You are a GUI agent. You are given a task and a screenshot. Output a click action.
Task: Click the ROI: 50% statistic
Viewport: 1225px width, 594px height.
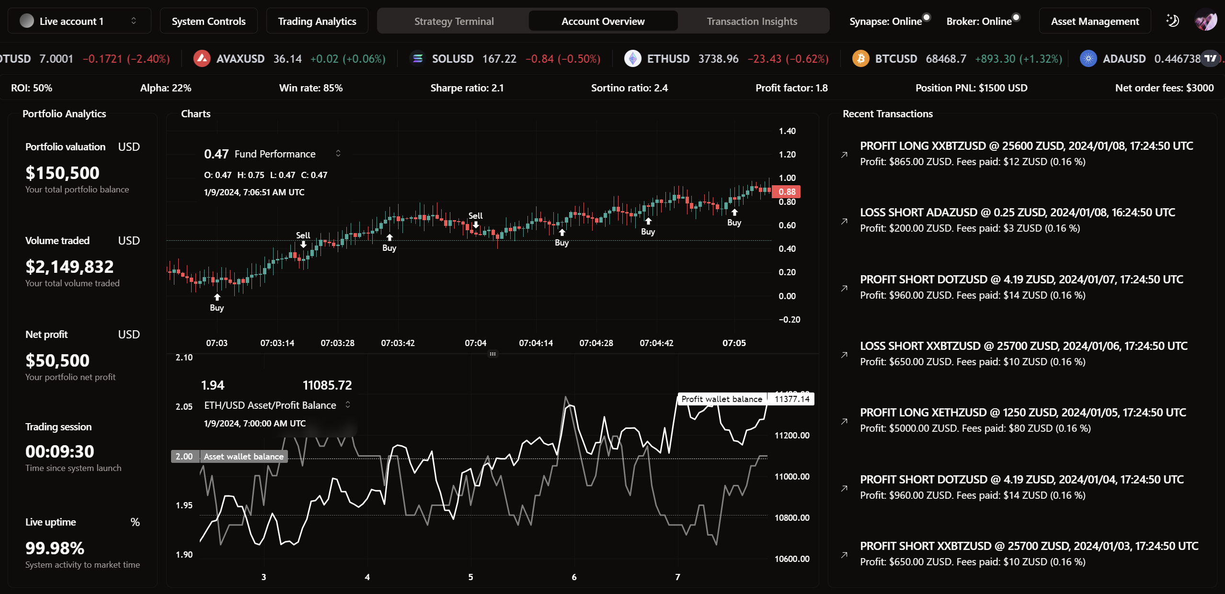(32, 88)
